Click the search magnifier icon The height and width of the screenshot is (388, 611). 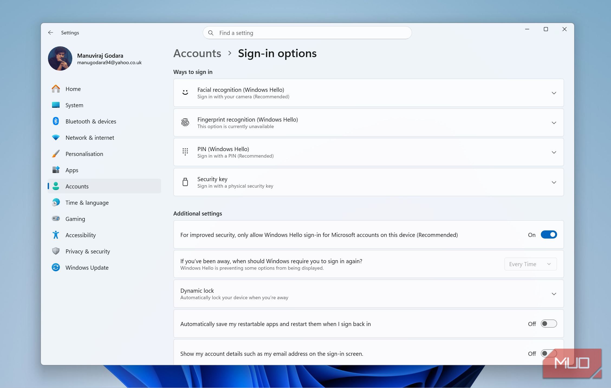click(x=211, y=33)
